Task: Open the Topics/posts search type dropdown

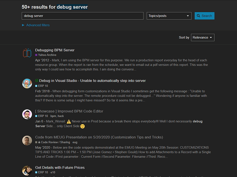Action: tap(169, 16)
